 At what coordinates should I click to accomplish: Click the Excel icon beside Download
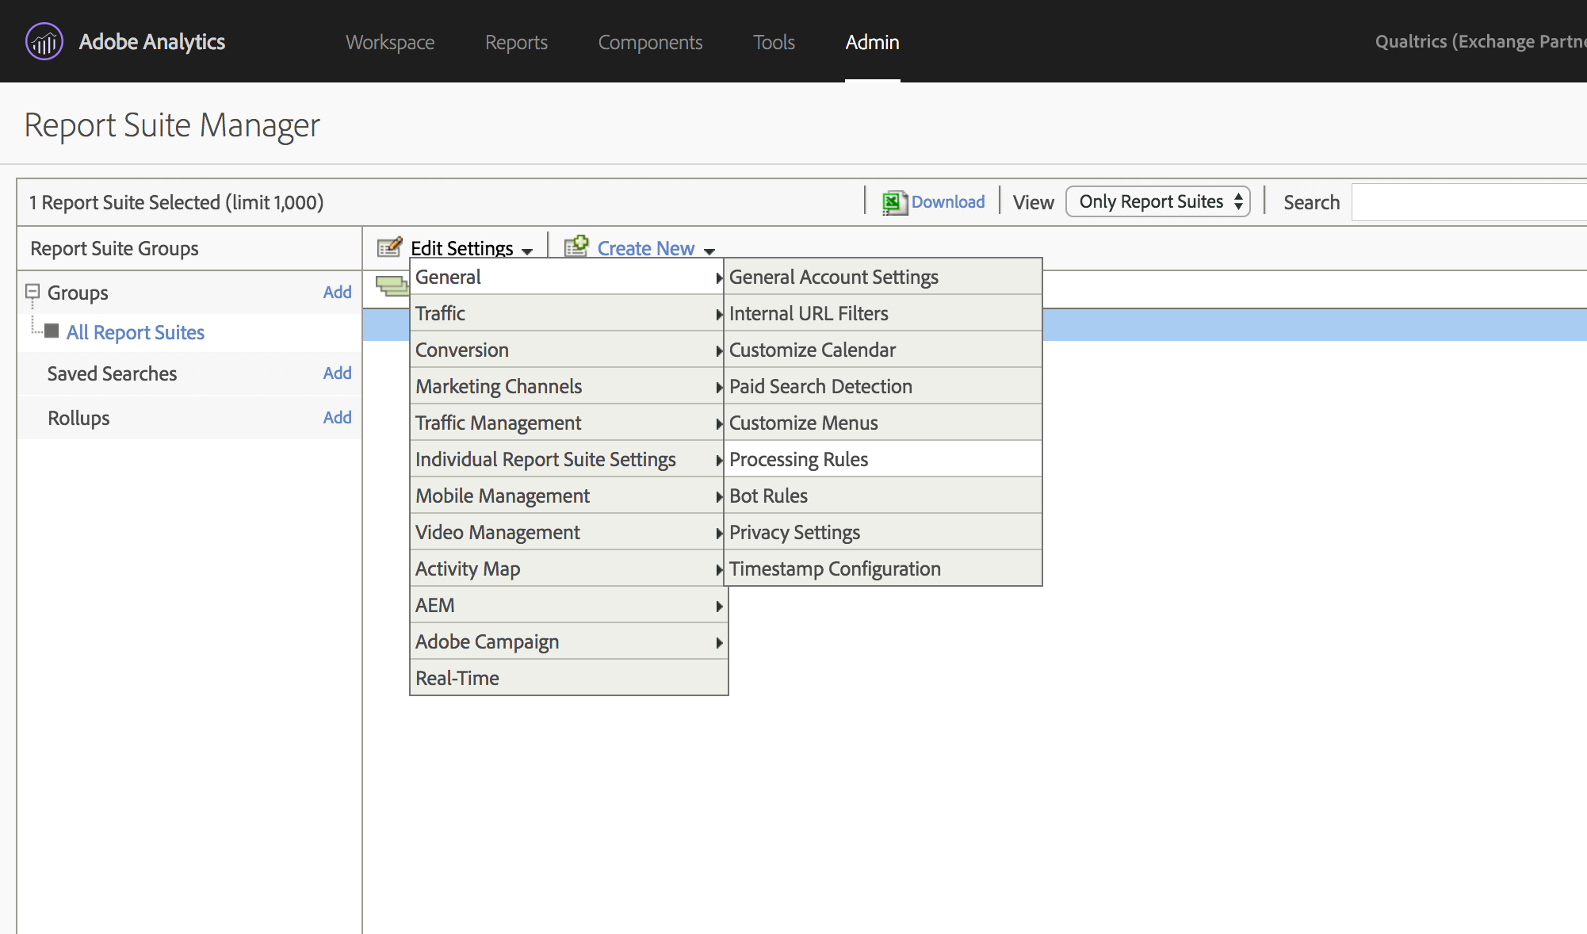893,202
